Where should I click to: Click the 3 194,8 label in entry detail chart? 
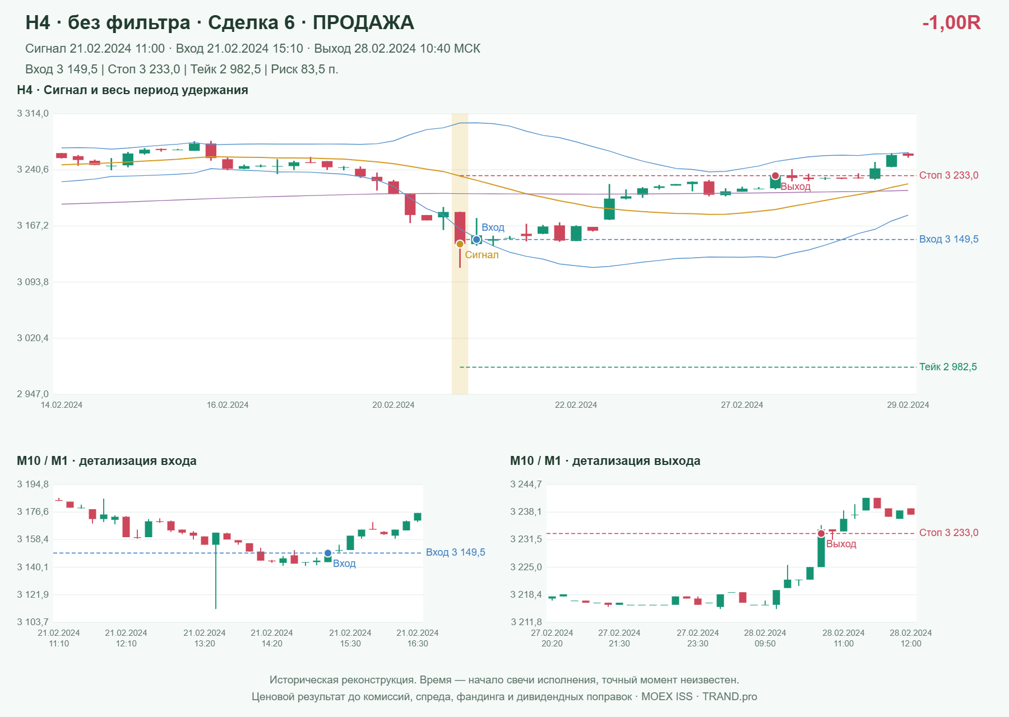tap(33, 485)
